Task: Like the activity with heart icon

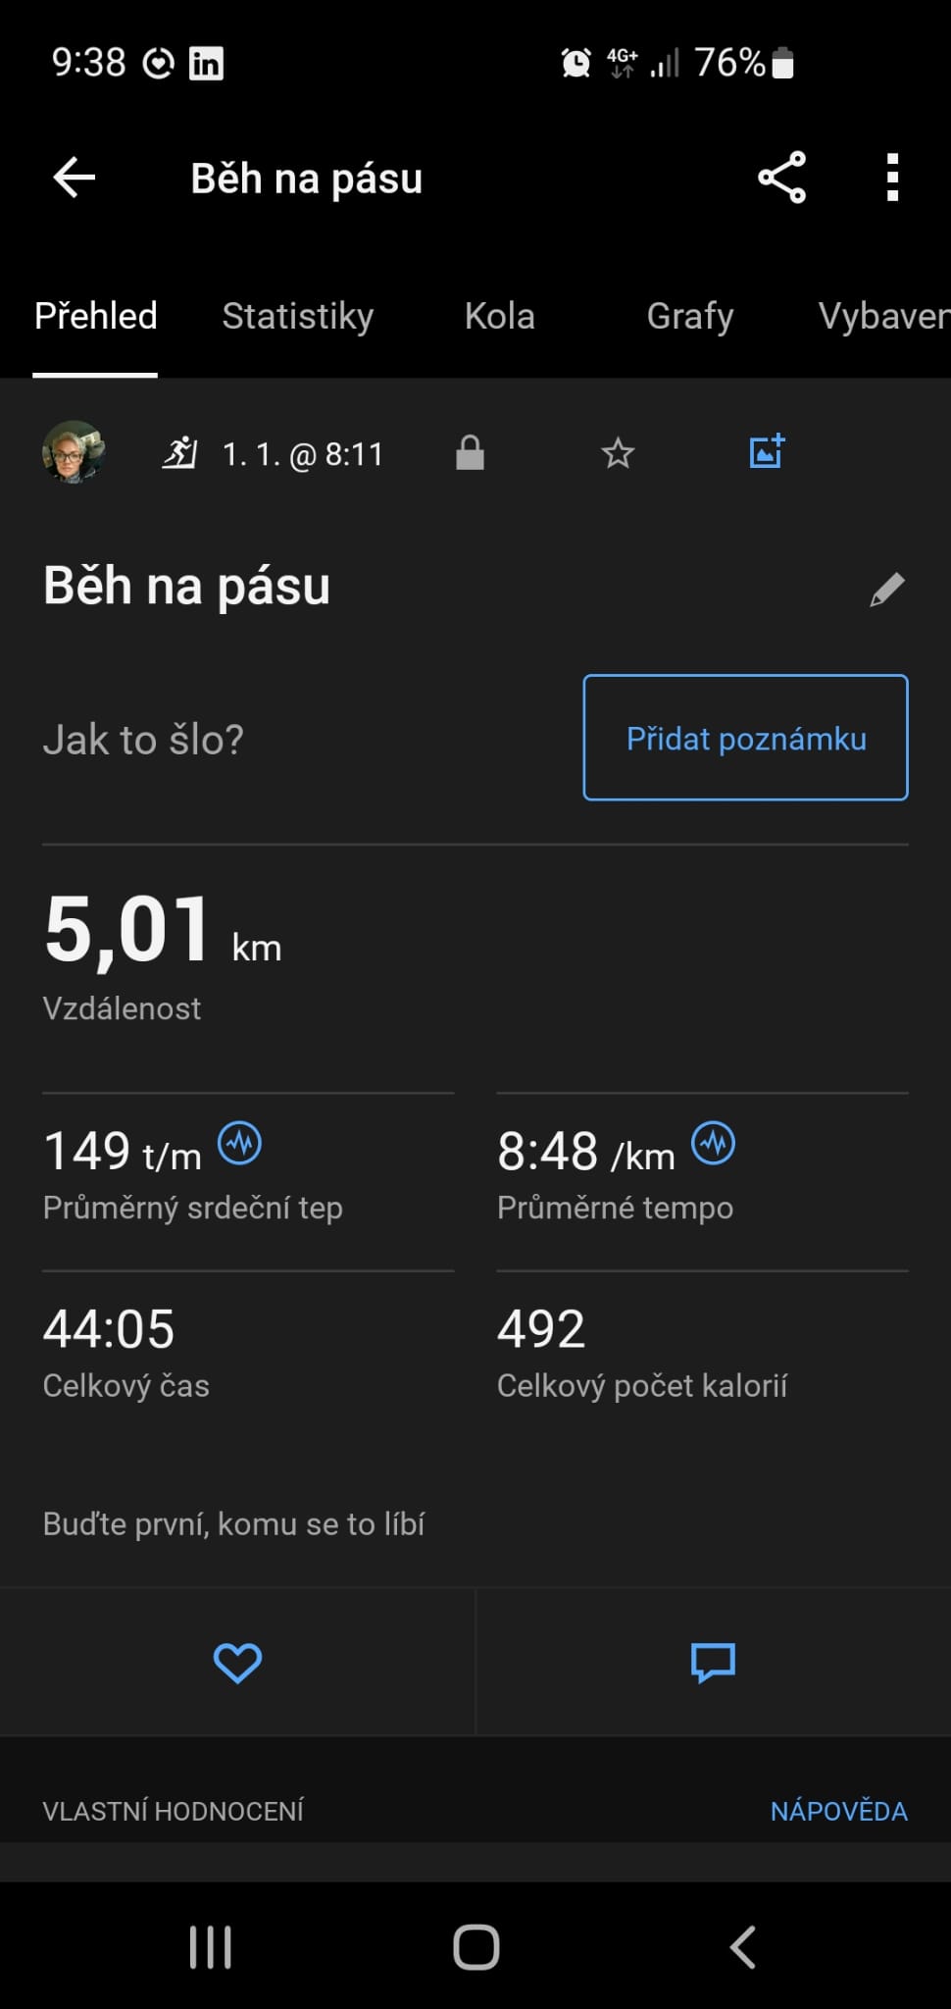Action: [237, 1662]
